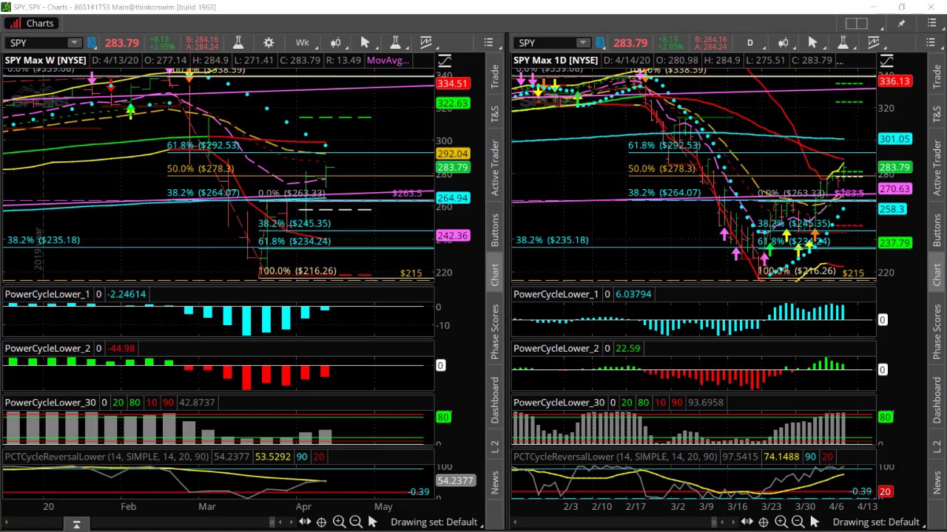This screenshot has height=532, width=947.
Task: Open patterns icon in left chart header
Action: pyautogui.click(x=426, y=43)
